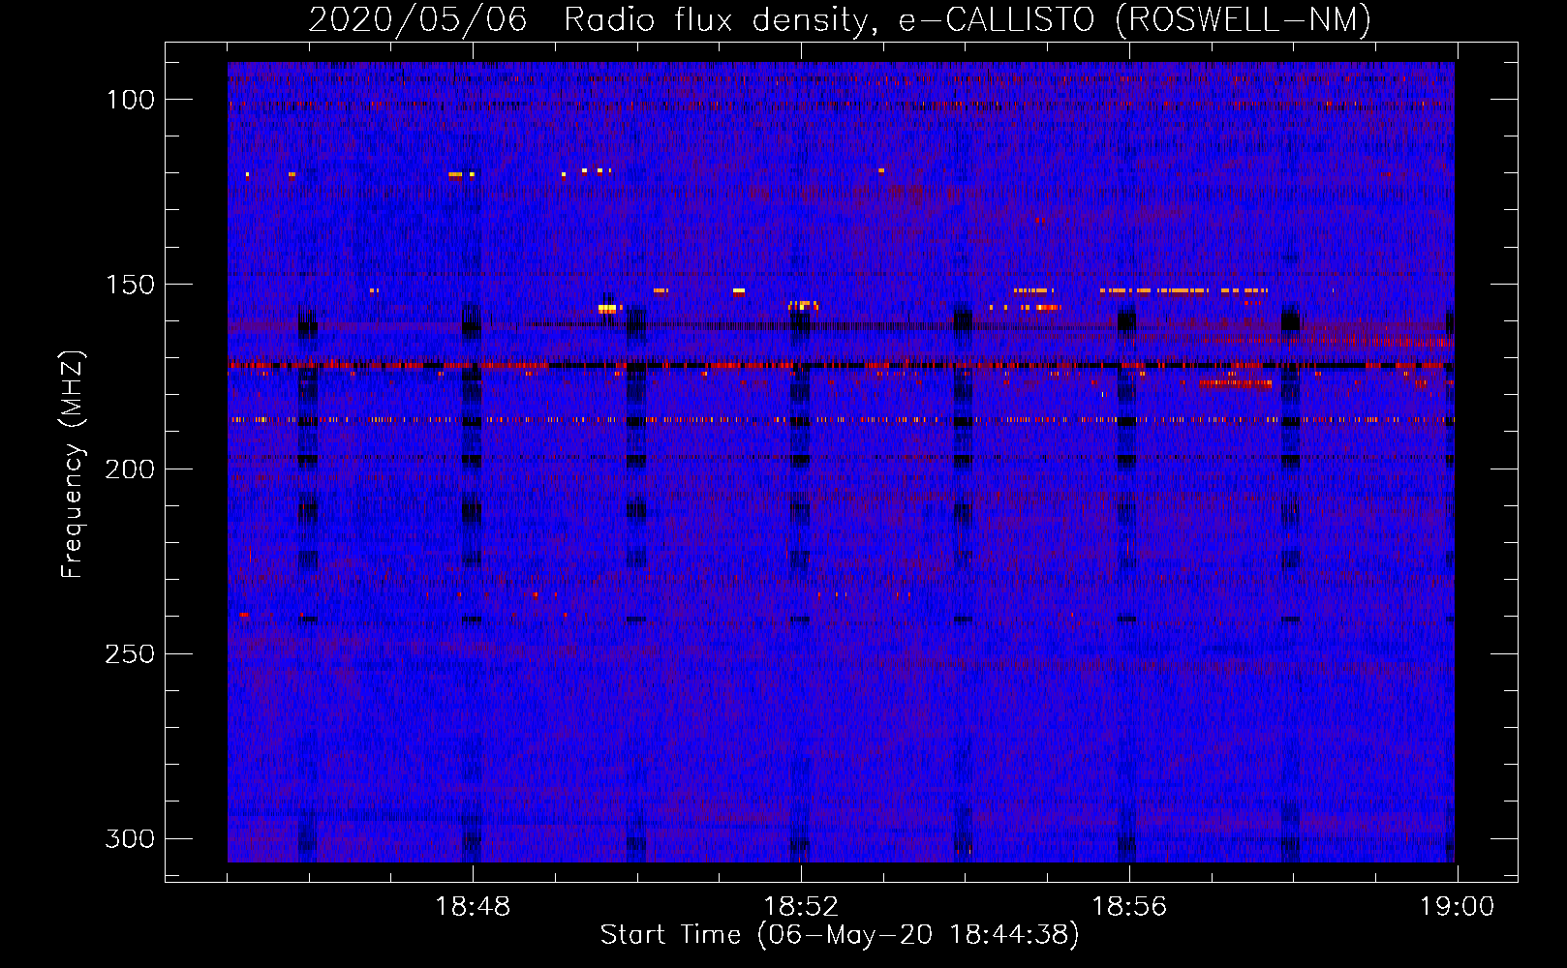
Task: Click the "e-CALLISTO" text in the title
Action: [x=997, y=19]
